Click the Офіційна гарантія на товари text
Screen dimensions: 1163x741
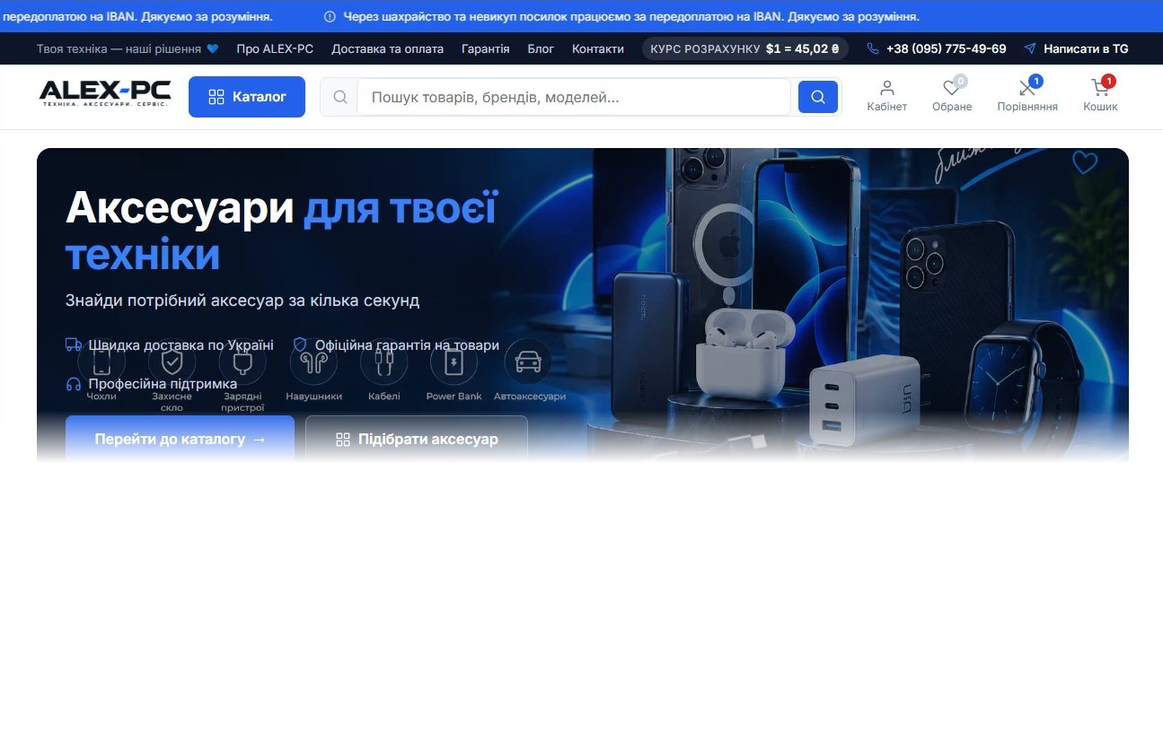click(407, 344)
